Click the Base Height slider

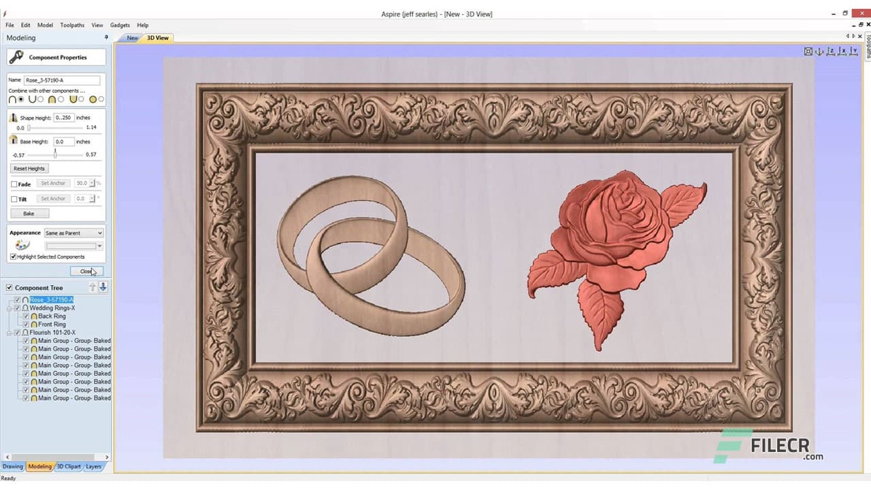(x=56, y=154)
